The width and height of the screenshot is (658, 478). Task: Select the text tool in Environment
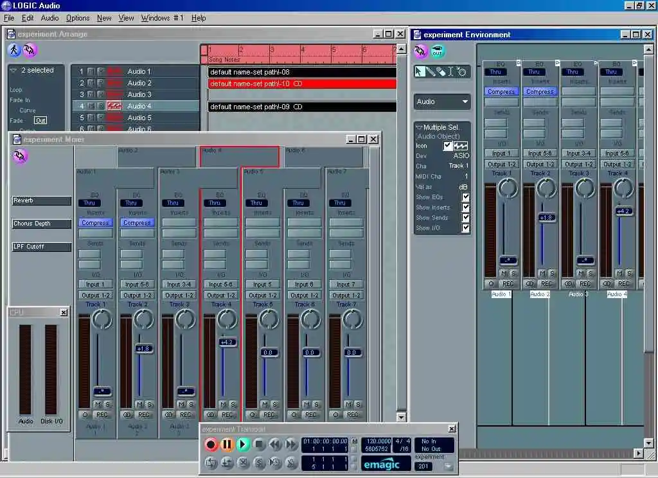450,71
